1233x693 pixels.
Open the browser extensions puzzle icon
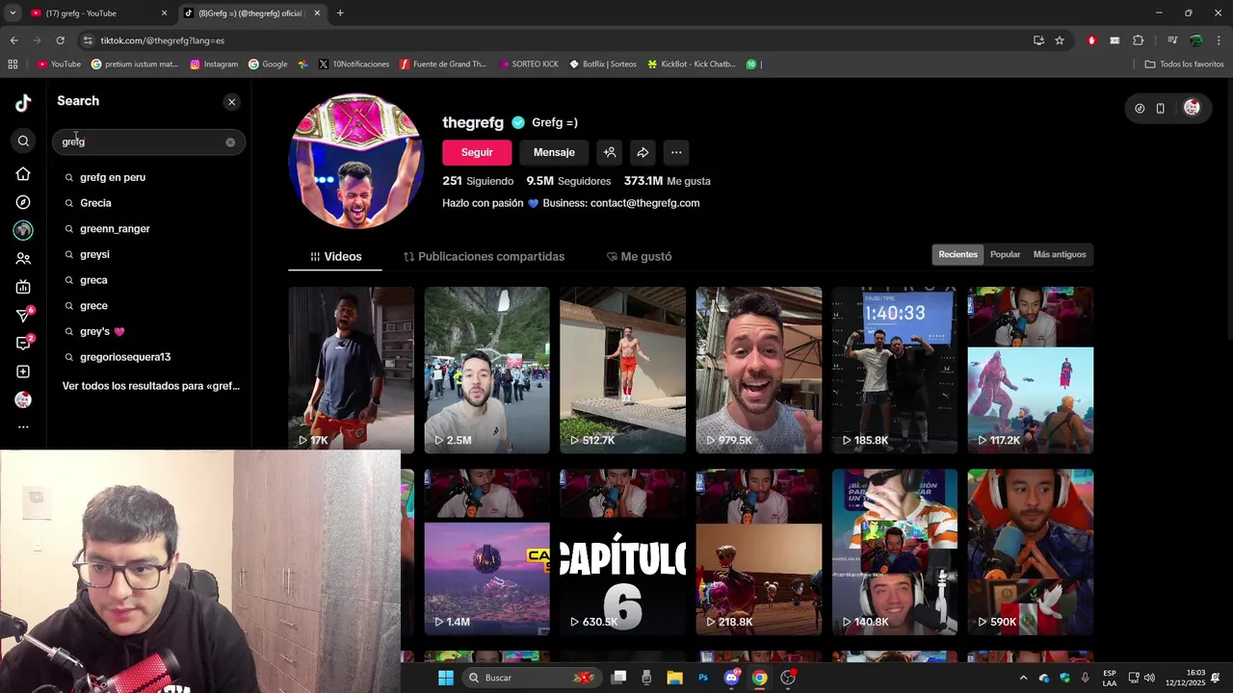(x=1139, y=40)
